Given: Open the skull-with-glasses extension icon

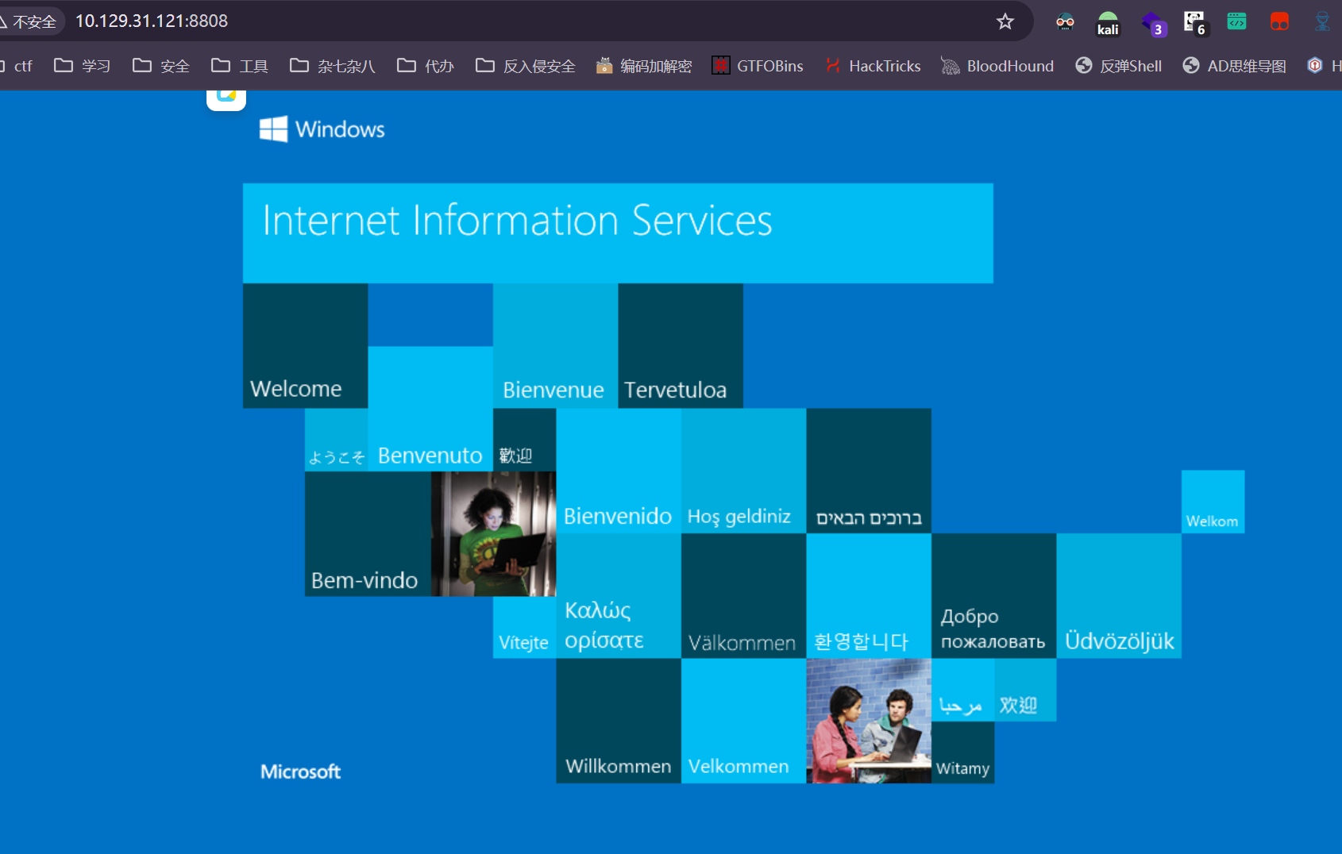Looking at the screenshot, I should pyautogui.click(x=1065, y=22).
